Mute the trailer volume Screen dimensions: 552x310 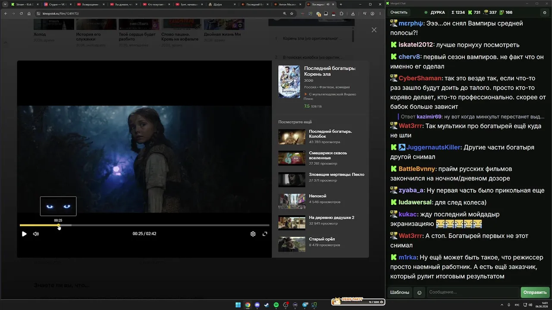coord(36,234)
